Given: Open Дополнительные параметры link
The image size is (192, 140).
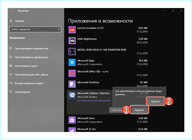Looking at the screenshot, I should pyautogui.click(x=94, y=101).
